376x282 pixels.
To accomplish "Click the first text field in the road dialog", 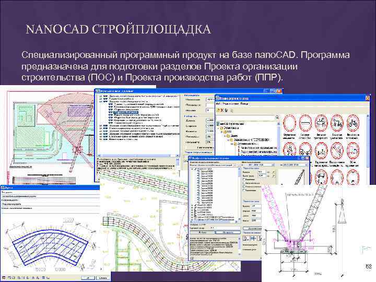I will [50, 196].
